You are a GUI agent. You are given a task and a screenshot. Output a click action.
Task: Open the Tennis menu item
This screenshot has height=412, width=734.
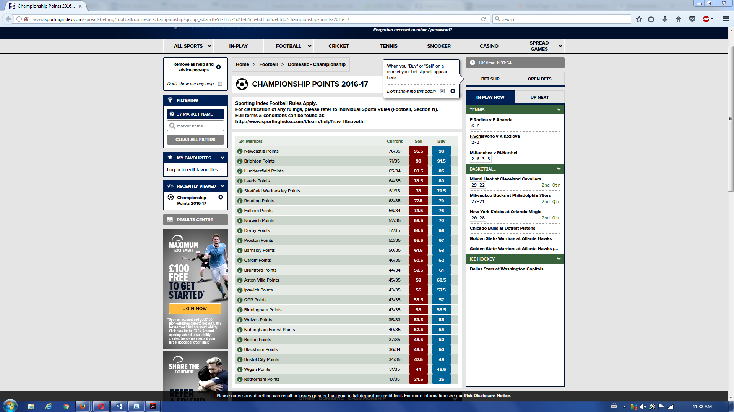[x=388, y=46]
